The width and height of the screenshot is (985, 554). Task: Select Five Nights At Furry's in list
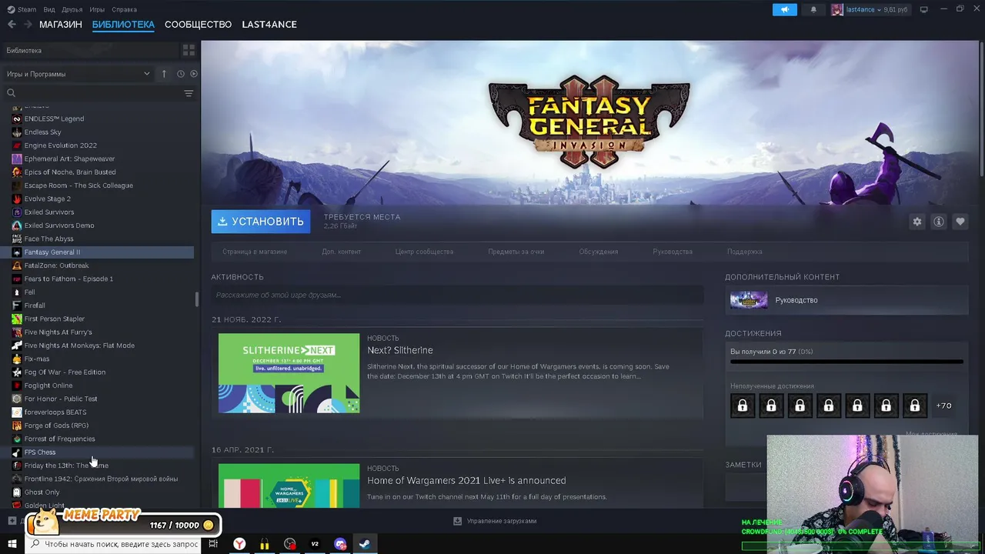tap(58, 332)
